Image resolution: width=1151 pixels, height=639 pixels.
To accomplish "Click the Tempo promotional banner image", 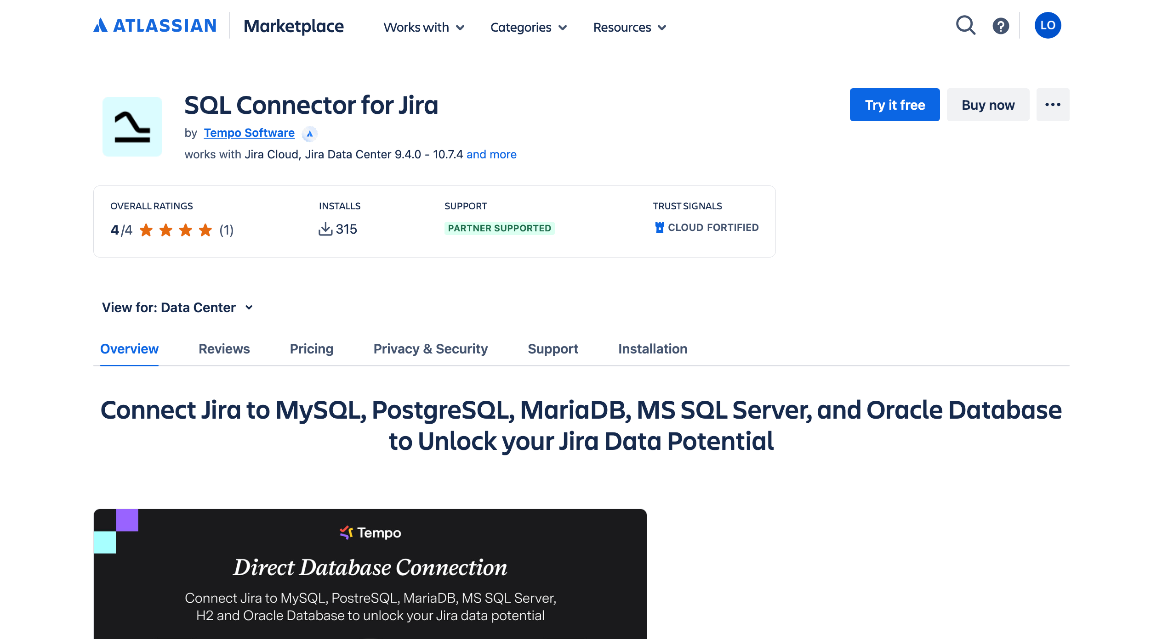I will (369, 574).
